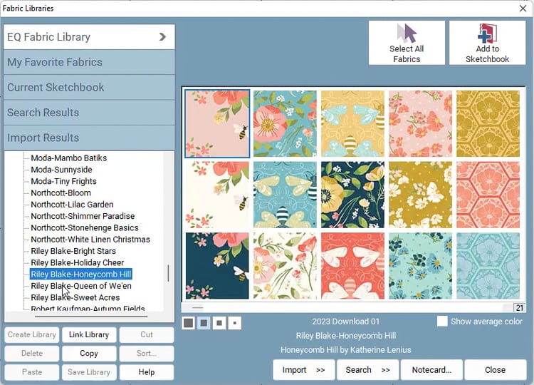Open the Import button menu

[x=304, y=369]
